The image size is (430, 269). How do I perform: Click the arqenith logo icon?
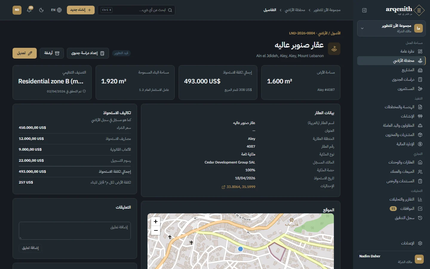419,10
